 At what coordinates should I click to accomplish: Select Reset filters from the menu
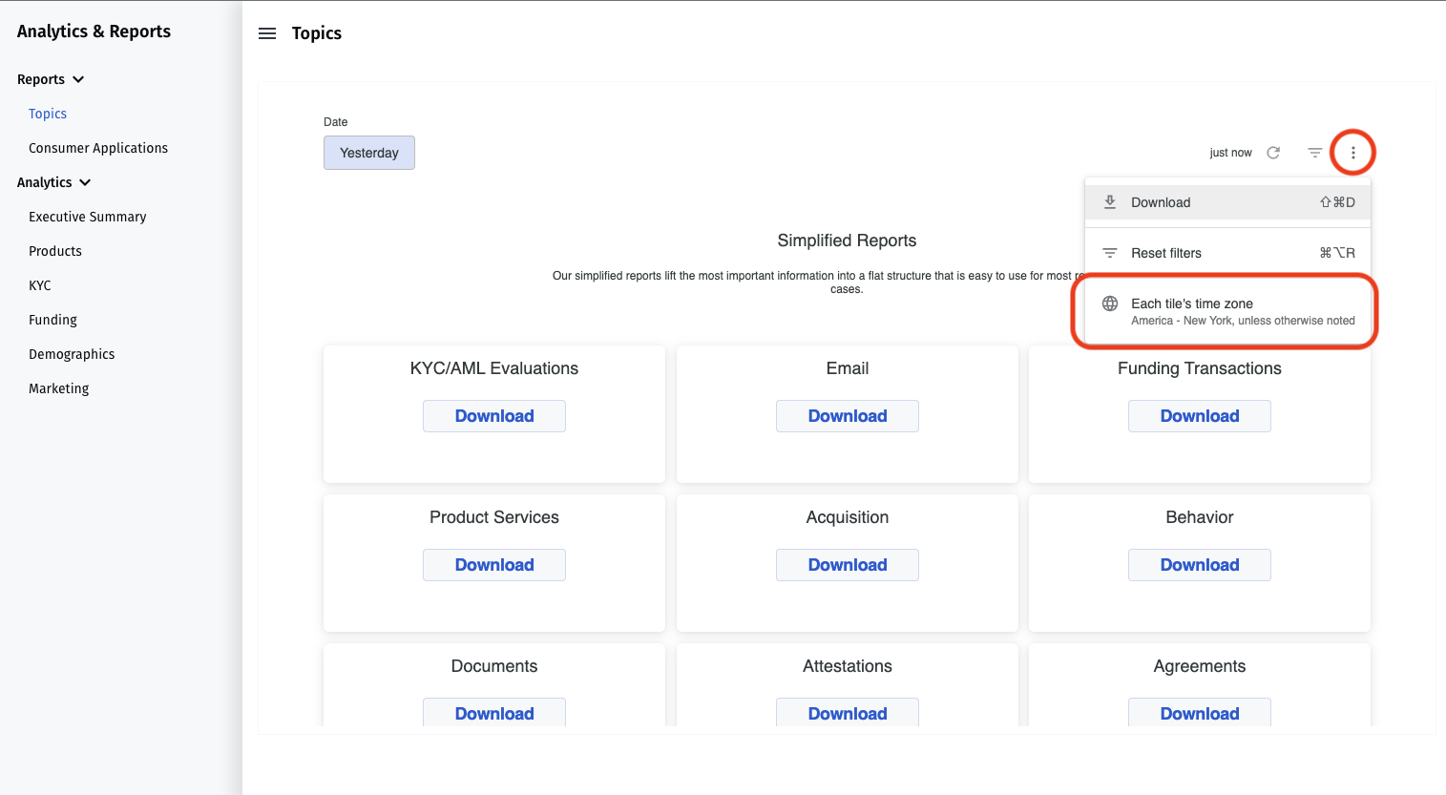point(1166,253)
